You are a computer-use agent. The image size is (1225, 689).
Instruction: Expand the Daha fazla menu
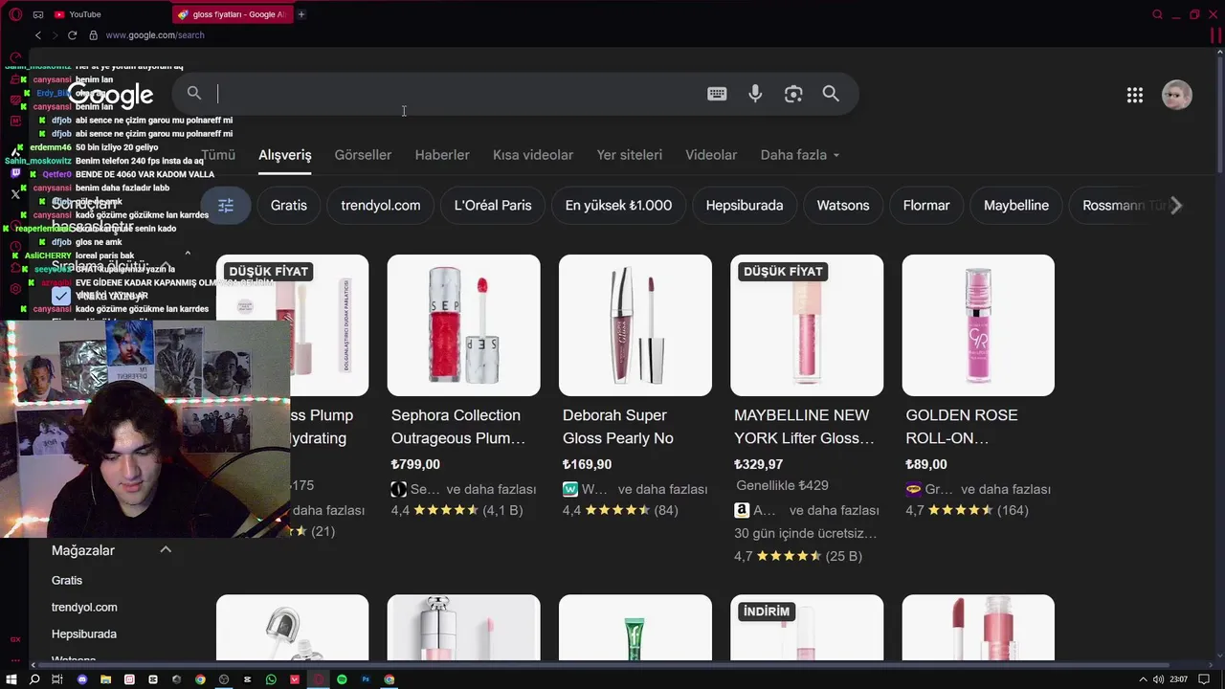point(800,155)
